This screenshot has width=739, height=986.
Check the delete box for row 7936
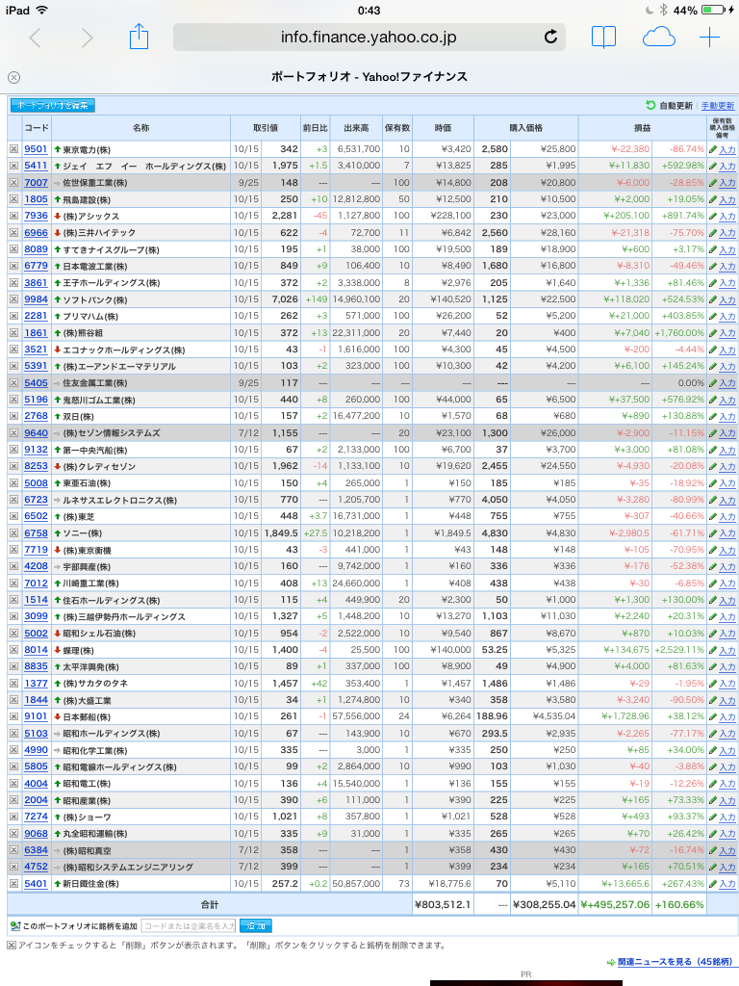[13, 216]
